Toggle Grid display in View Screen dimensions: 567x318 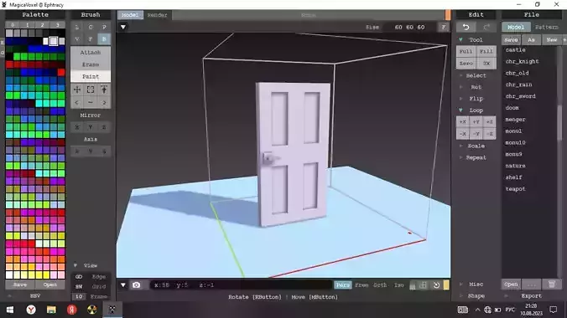point(98,286)
